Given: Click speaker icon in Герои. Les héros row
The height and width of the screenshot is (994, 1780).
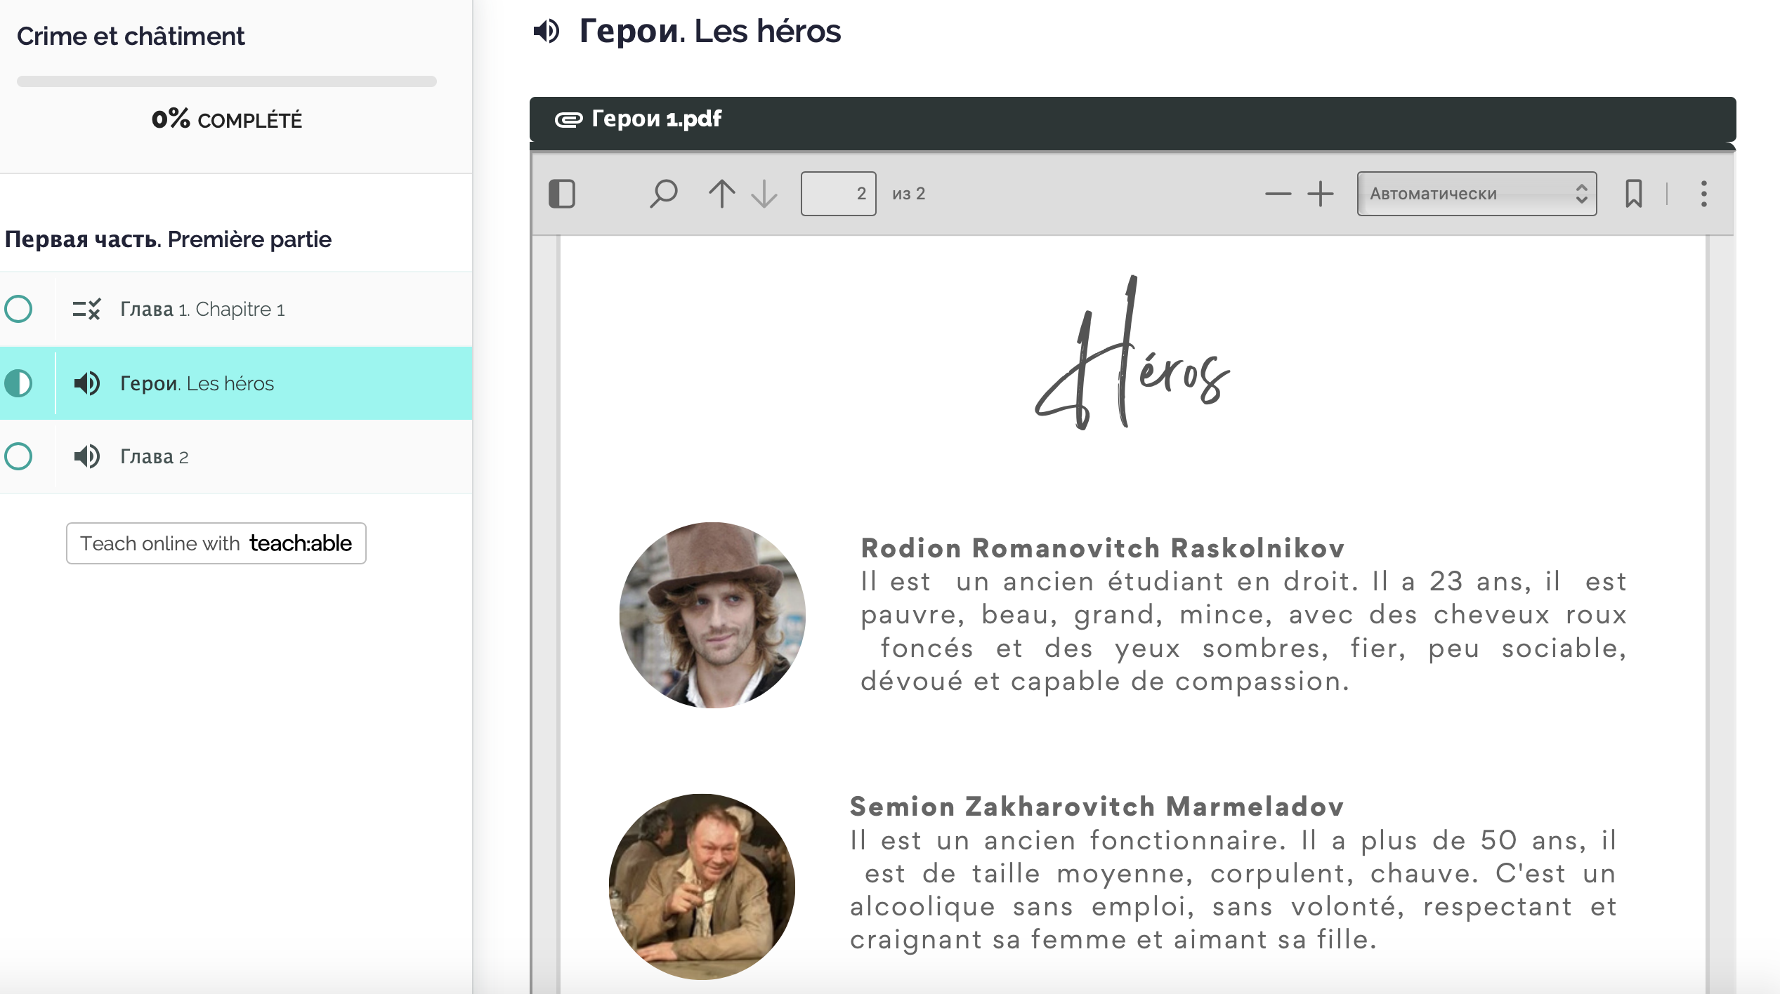Looking at the screenshot, I should pyautogui.click(x=87, y=383).
